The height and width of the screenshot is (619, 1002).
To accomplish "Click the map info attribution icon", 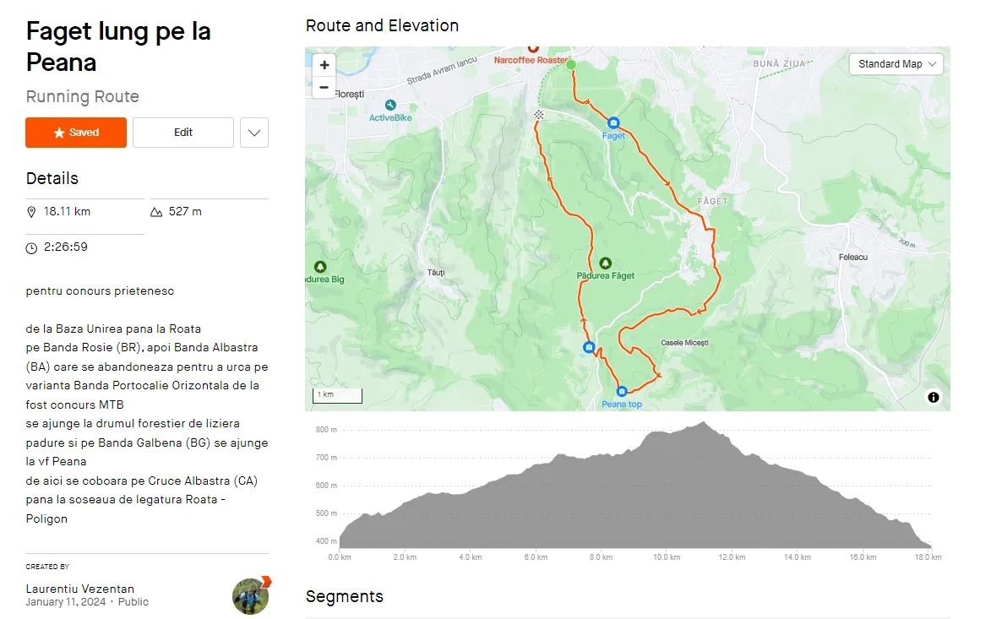I will pos(934,397).
